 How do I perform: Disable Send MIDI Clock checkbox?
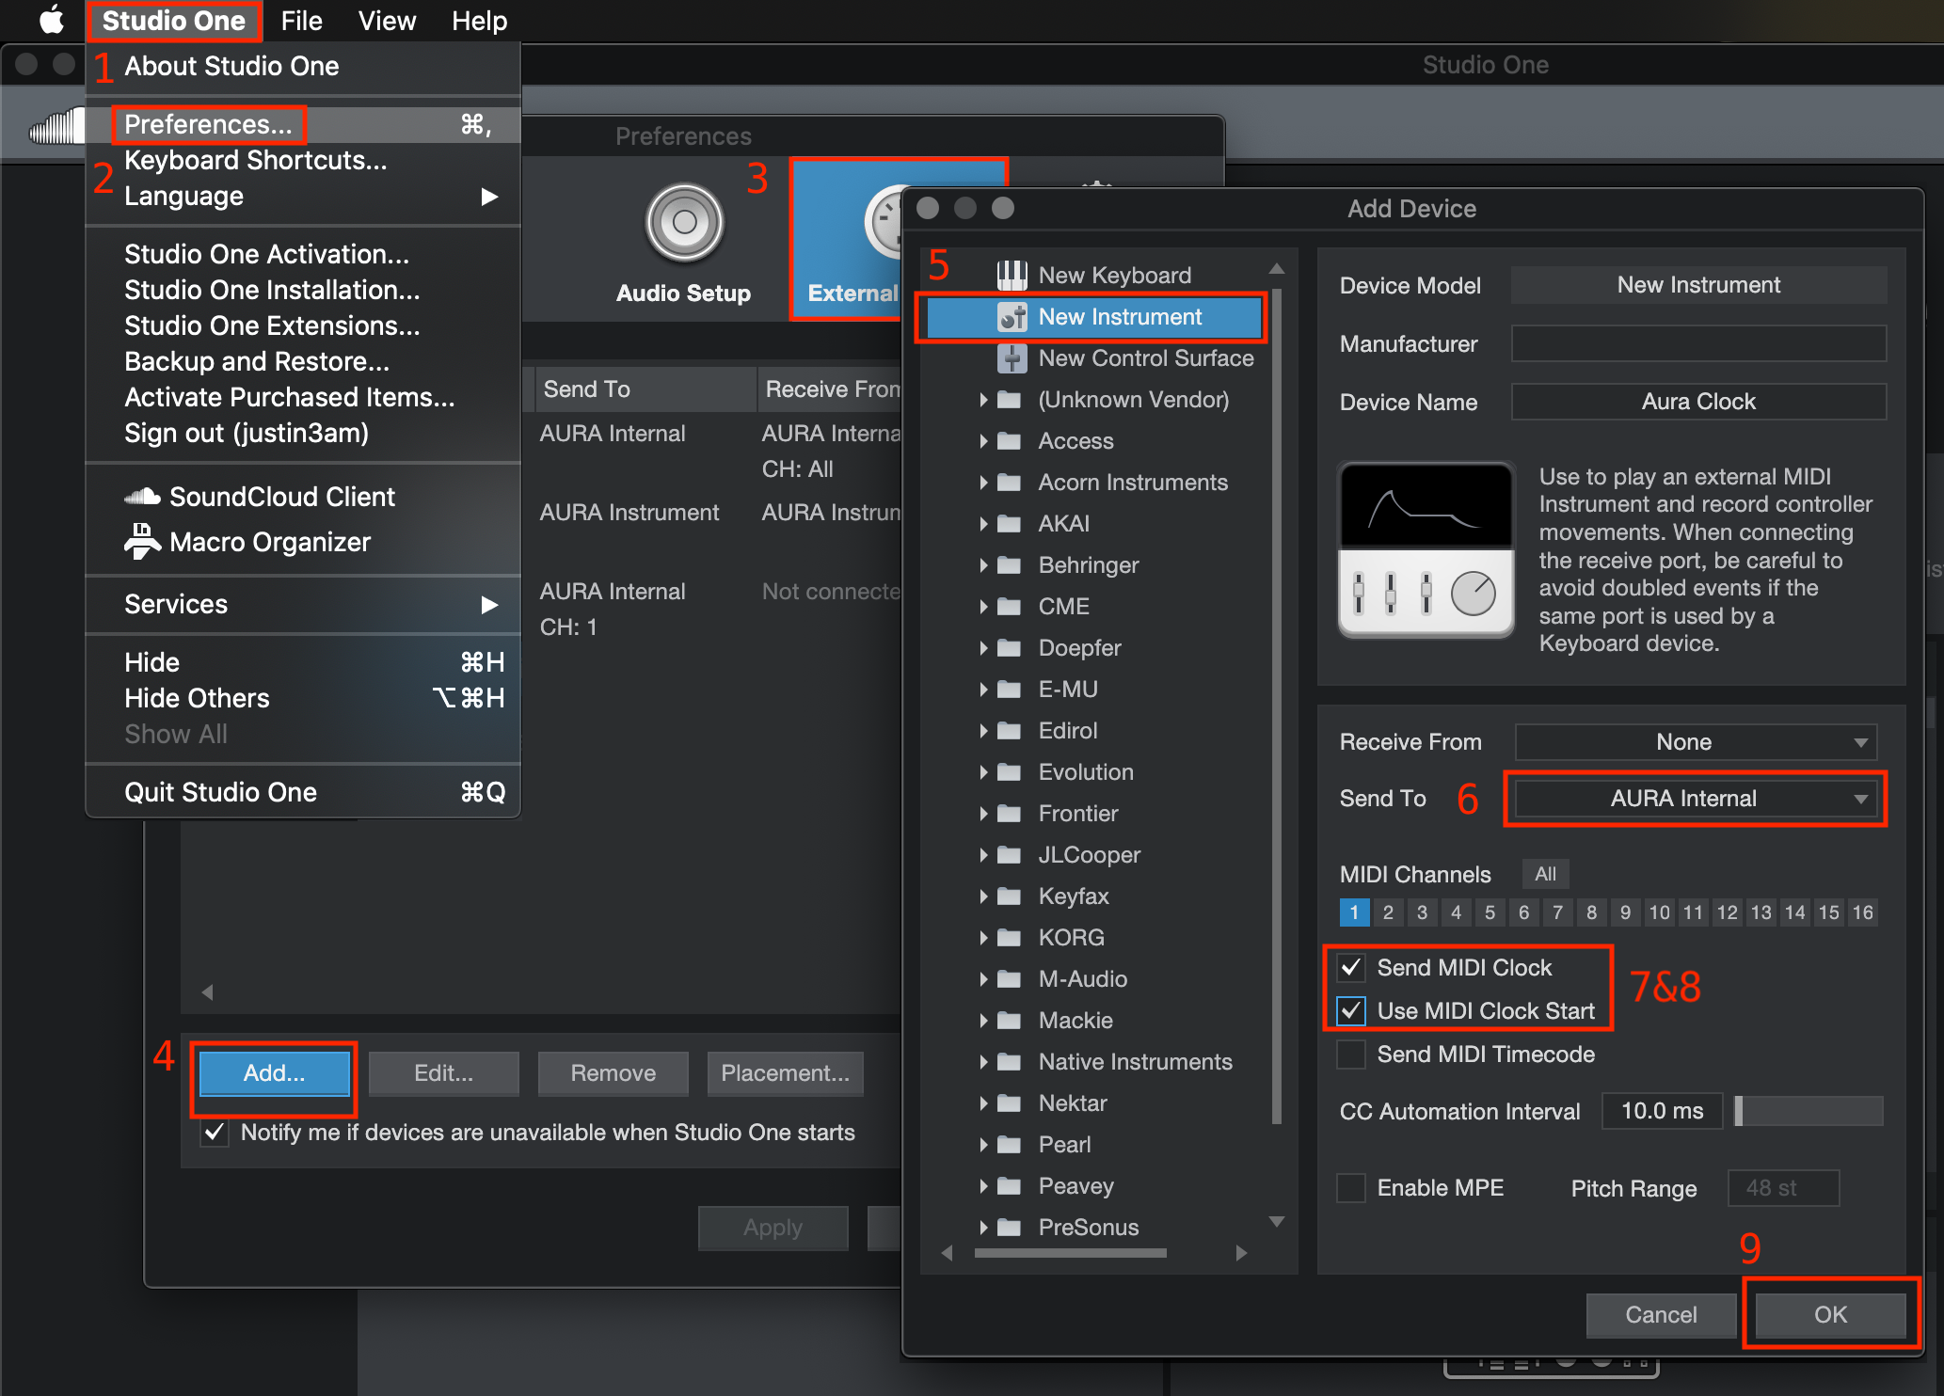coord(1351,968)
